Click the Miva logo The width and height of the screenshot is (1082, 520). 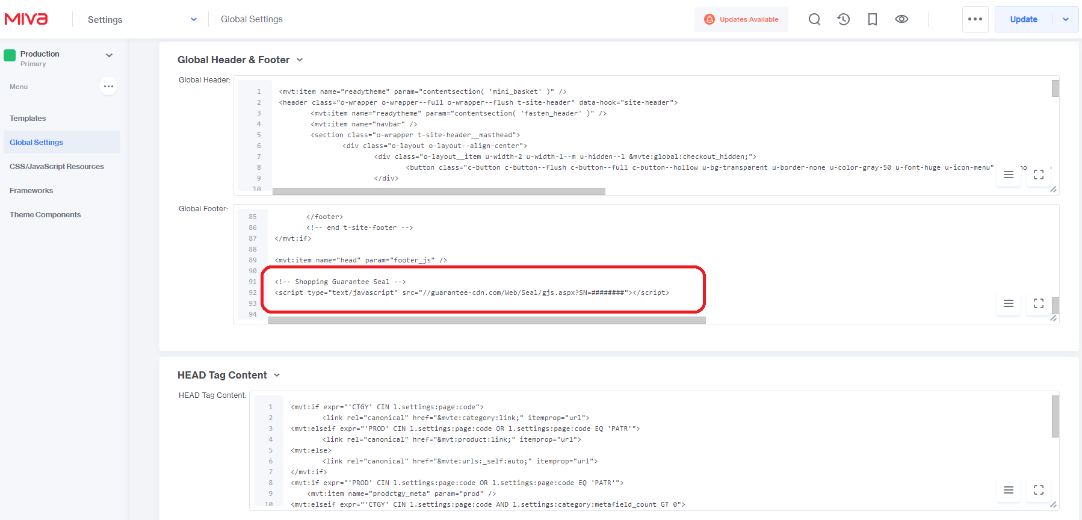26,19
